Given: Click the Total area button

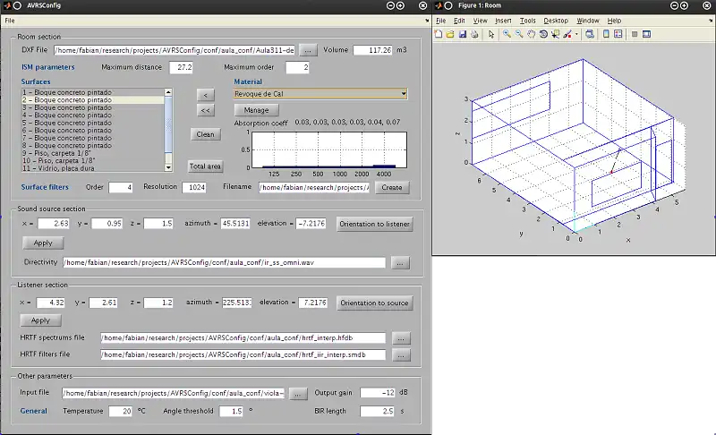Looking at the screenshot, I should [x=205, y=166].
